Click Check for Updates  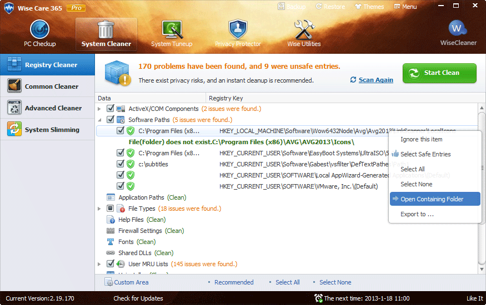138,298
